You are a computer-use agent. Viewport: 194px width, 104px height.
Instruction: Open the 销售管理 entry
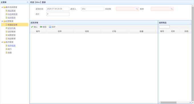click(x=12, y=35)
